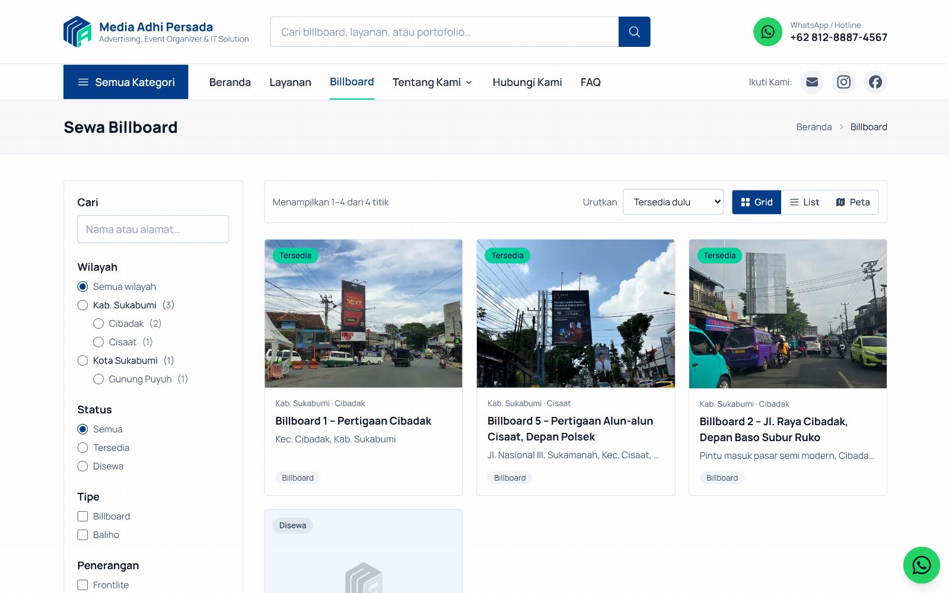This screenshot has width=949, height=593.
Task: Open the Billboard 1 Pertigaan Cibadak photo
Action: click(x=364, y=314)
